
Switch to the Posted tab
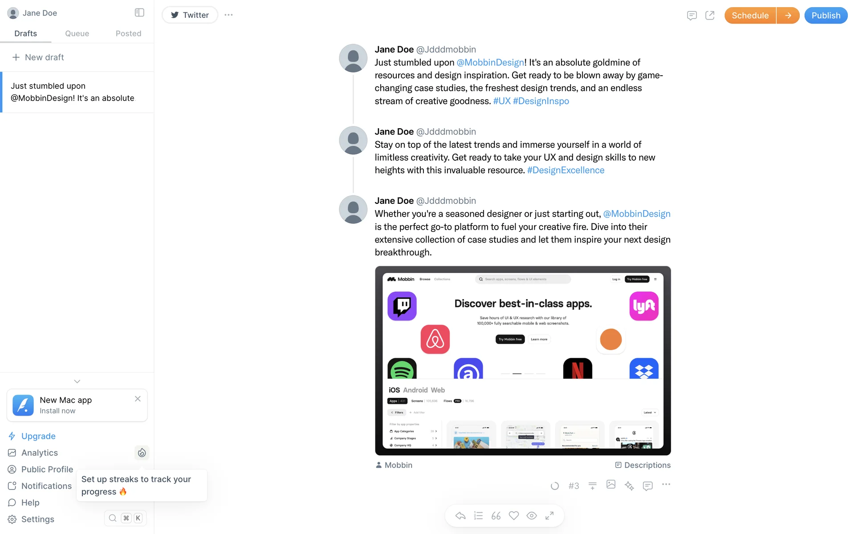pyautogui.click(x=128, y=33)
